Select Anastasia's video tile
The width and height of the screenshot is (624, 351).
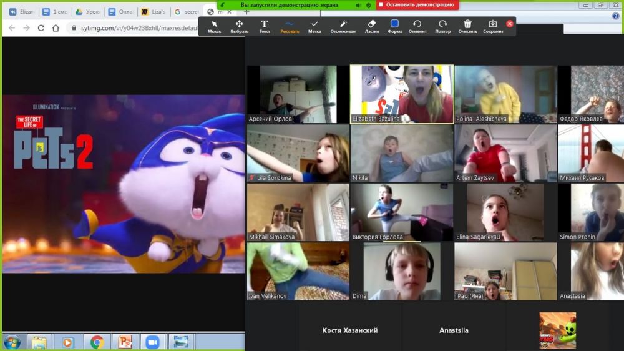pyautogui.click(x=591, y=271)
